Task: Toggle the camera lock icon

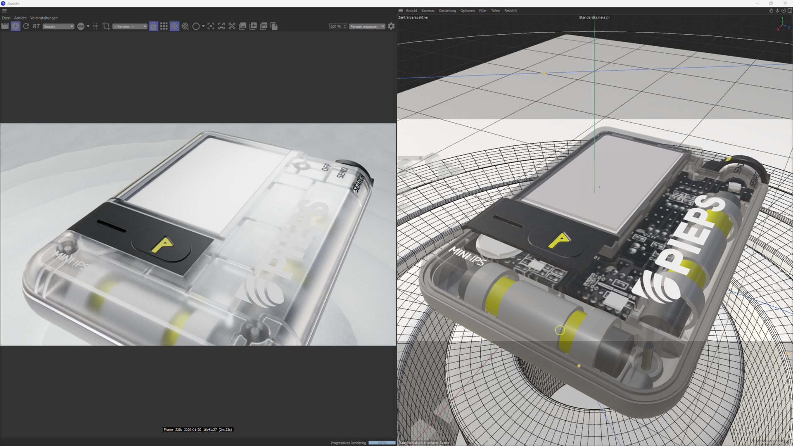Action: 153,26
